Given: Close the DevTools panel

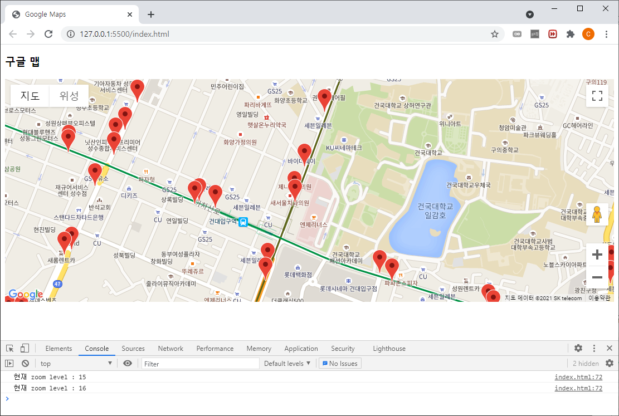Looking at the screenshot, I should click(x=610, y=348).
